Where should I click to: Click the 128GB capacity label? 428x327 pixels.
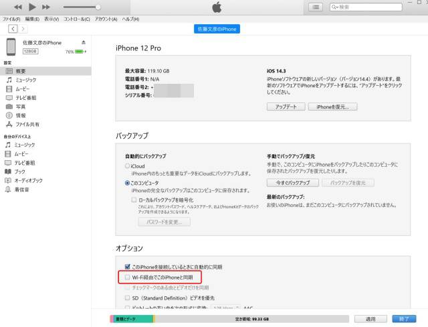(x=30, y=52)
